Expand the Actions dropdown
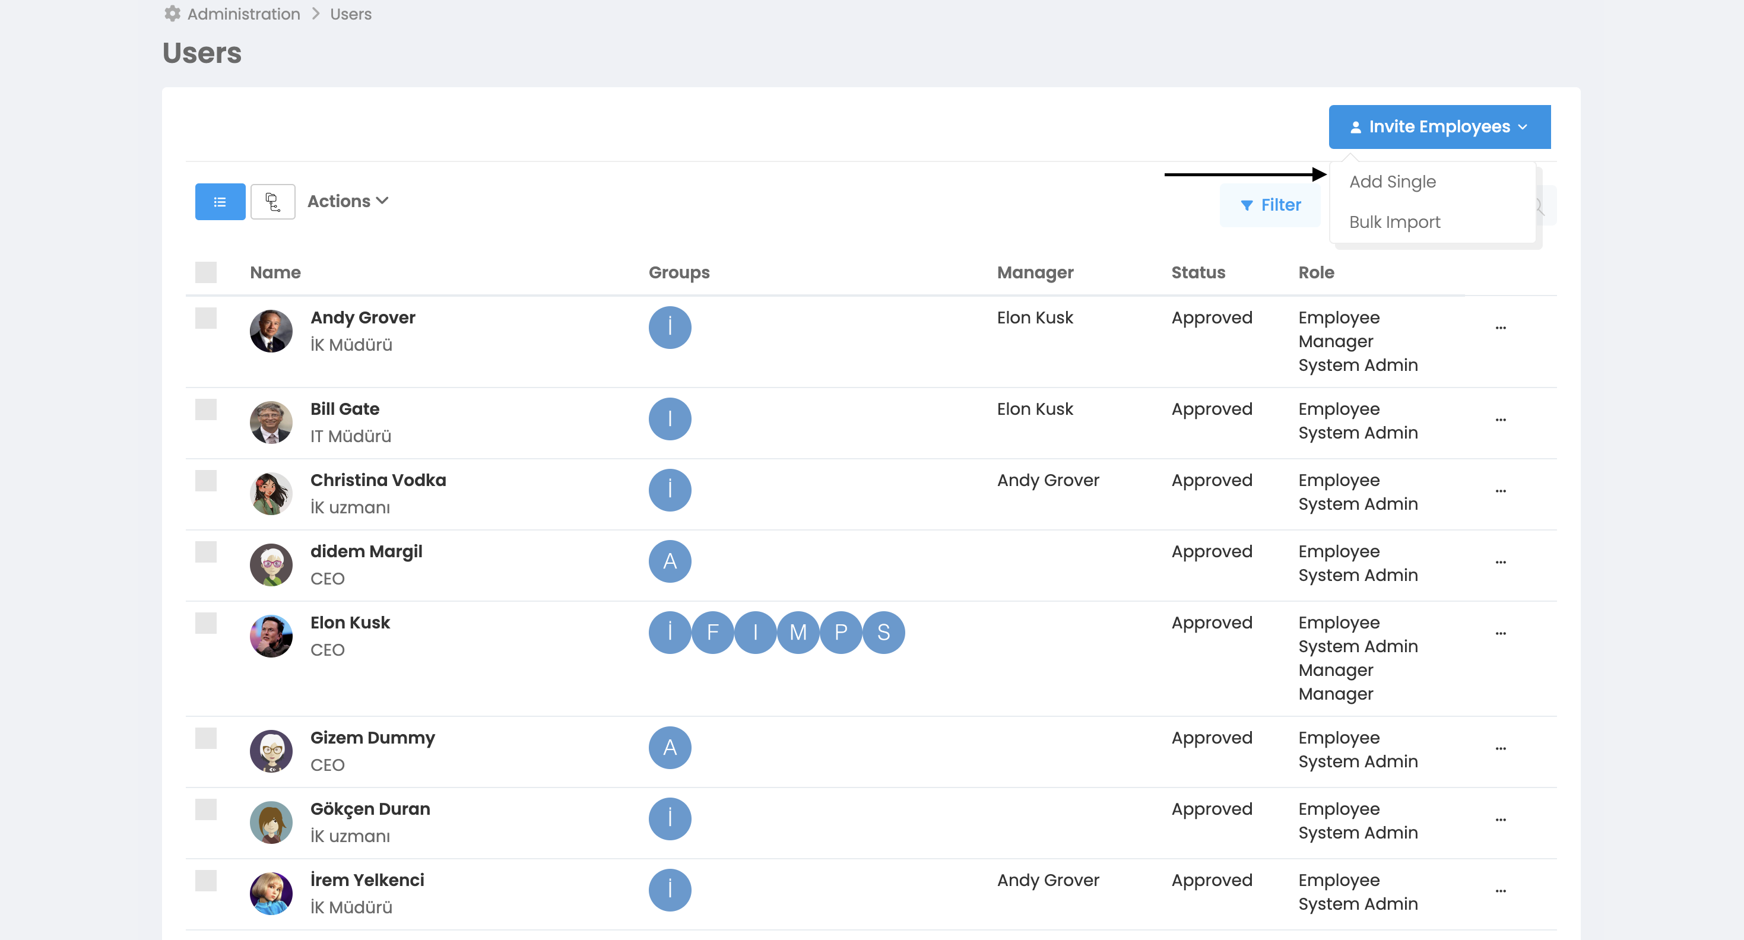 click(347, 201)
